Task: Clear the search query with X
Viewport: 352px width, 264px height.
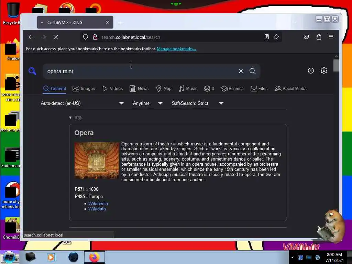Action: tap(241, 71)
